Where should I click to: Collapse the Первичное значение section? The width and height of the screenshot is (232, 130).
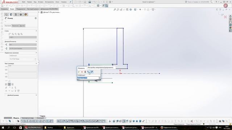pos(36,53)
